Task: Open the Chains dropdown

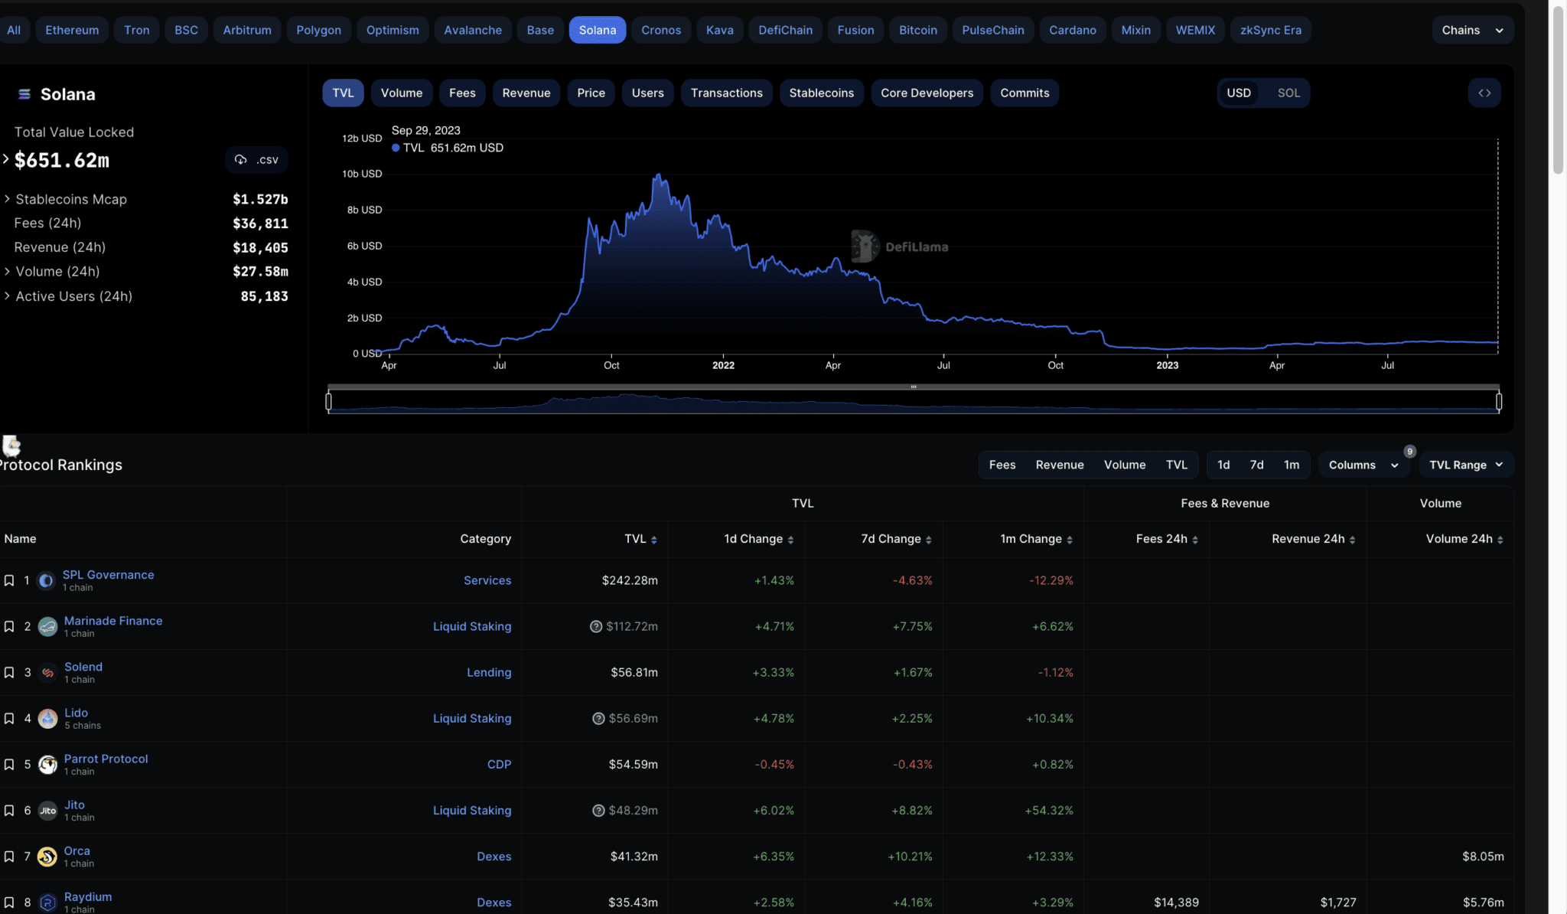Action: [x=1471, y=30]
